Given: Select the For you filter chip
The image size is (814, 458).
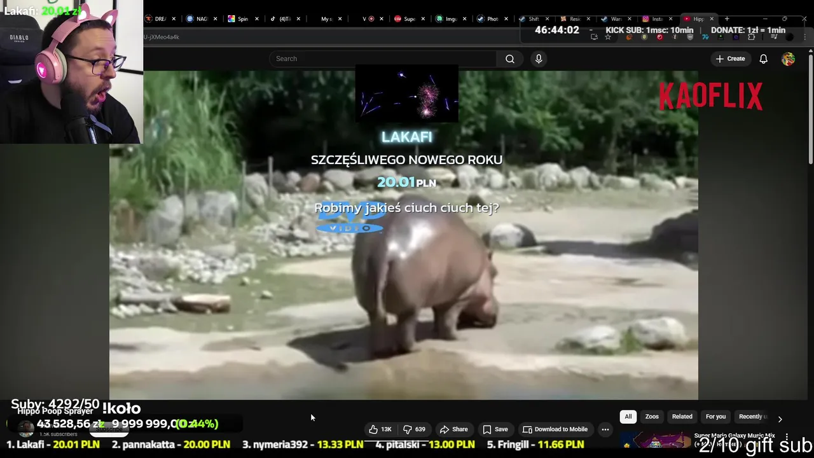Looking at the screenshot, I should 715,417.
